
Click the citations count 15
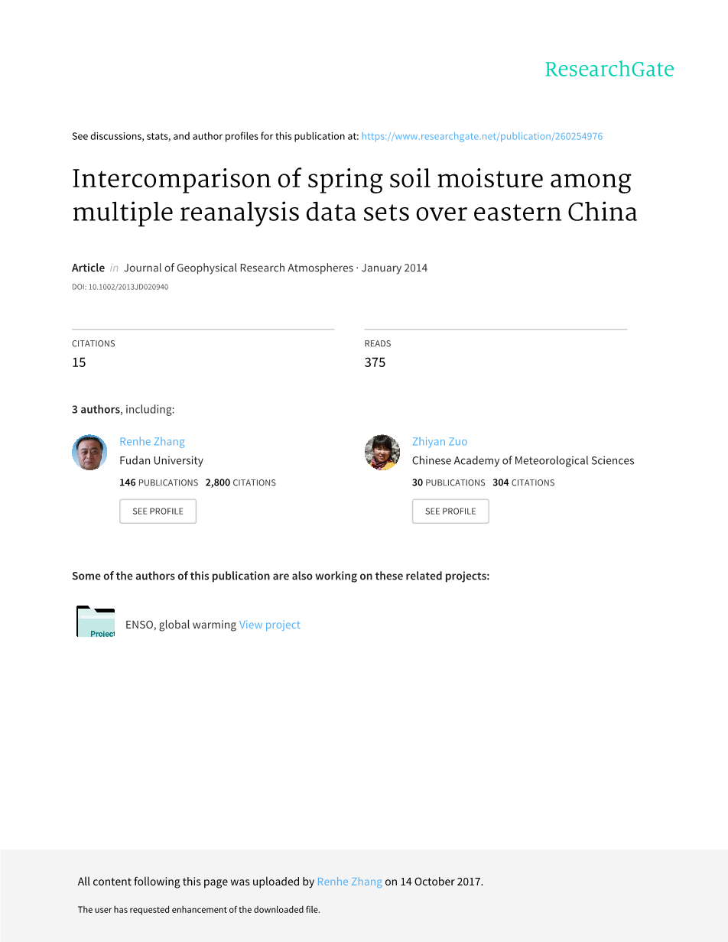click(79, 362)
